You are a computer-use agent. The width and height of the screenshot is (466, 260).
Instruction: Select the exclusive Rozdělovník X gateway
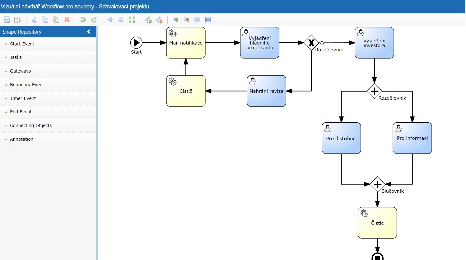click(x=311, y=43)
